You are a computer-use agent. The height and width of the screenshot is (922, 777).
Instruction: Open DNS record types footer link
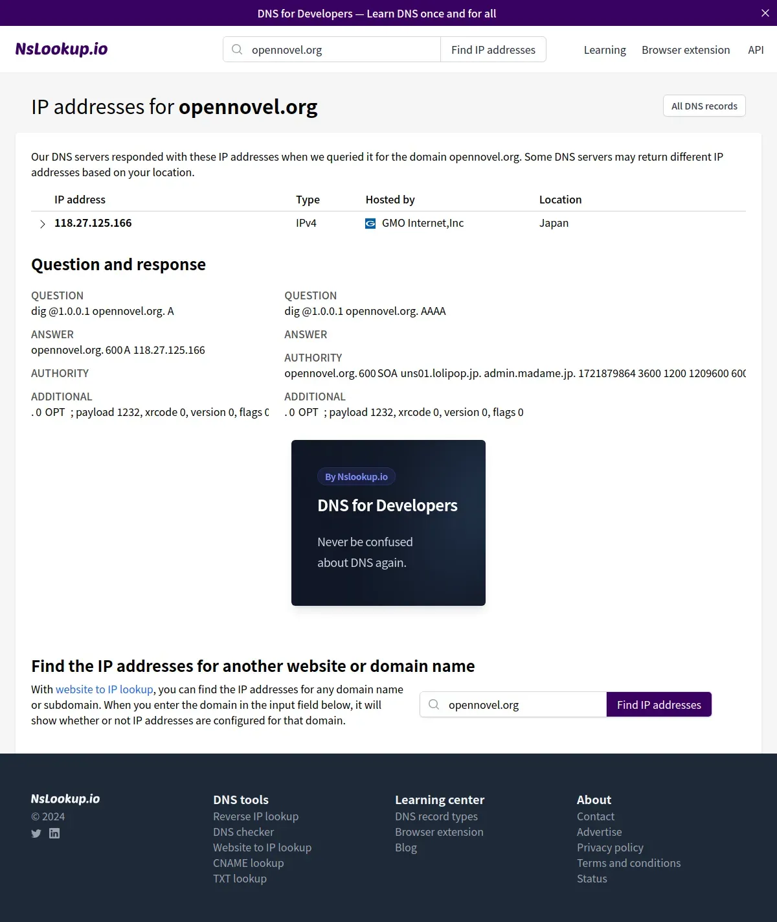(x=436, y=816)
